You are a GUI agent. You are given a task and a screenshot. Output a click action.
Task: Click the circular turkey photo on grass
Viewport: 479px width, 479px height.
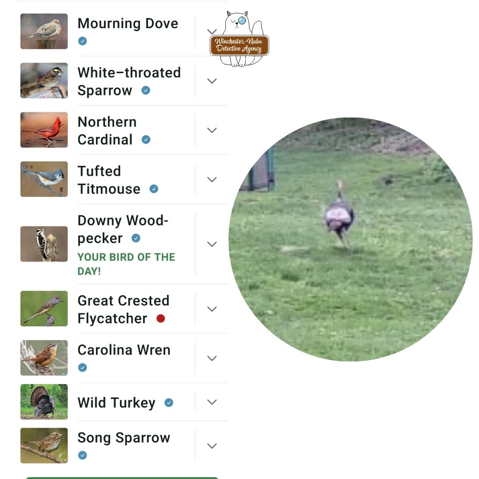[x=350, y=239]
